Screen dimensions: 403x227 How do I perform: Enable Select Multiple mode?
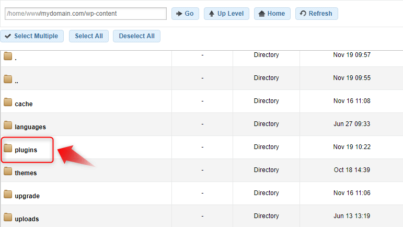coord(32,36)
